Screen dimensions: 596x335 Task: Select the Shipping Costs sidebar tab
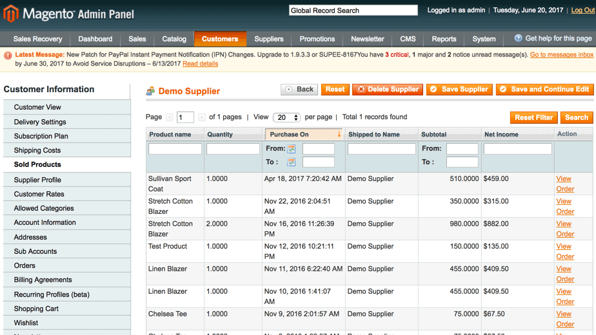pyautogui.click(x=37, y=150)
